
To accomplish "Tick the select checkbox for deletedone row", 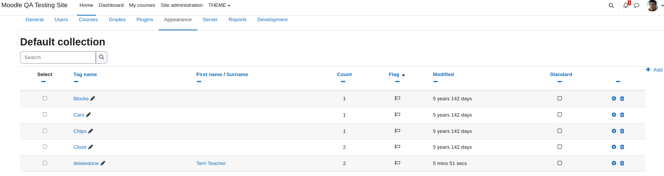I will [x=45, y=163].
